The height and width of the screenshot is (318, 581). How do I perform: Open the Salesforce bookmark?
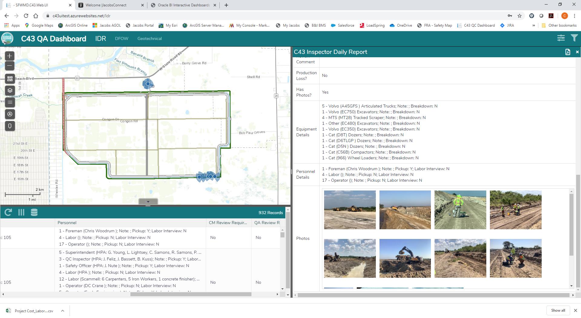click(x=342, y=25)
